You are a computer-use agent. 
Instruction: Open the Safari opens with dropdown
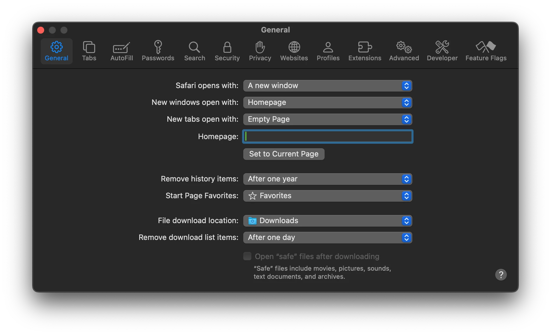[x=328, y=86]
